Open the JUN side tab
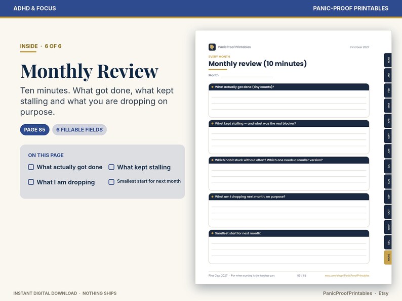Screen dimensions: 402x301 (388, 151)
